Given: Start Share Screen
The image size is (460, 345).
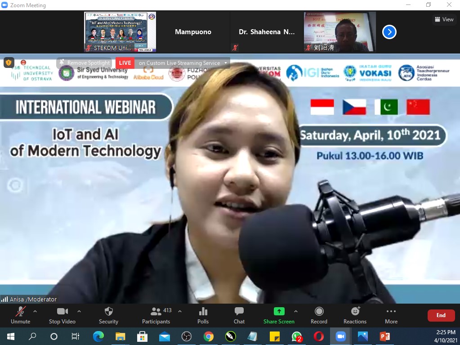Looking at the screenshot, I should 279,315.
